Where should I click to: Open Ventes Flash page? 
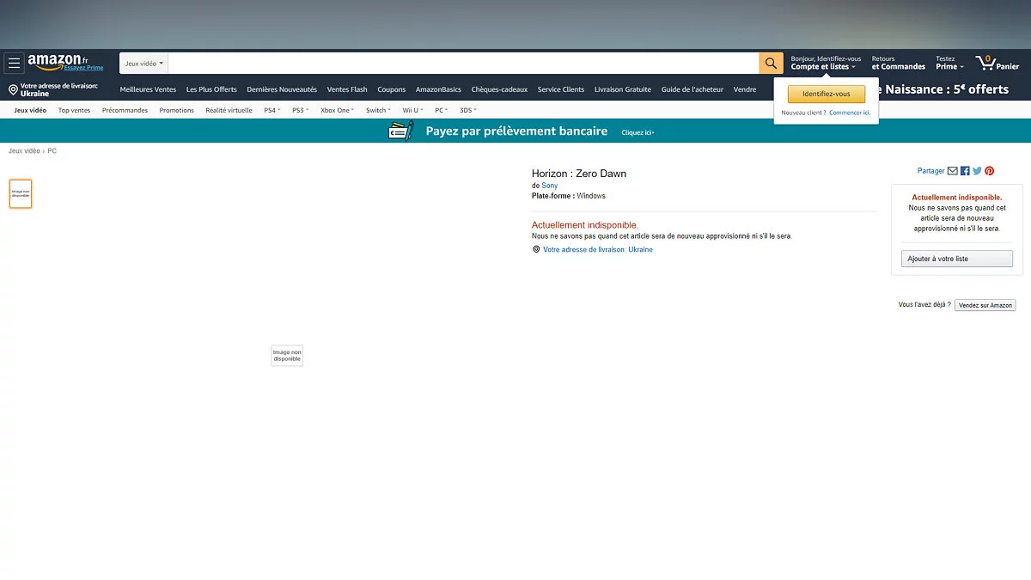(347, 89)
